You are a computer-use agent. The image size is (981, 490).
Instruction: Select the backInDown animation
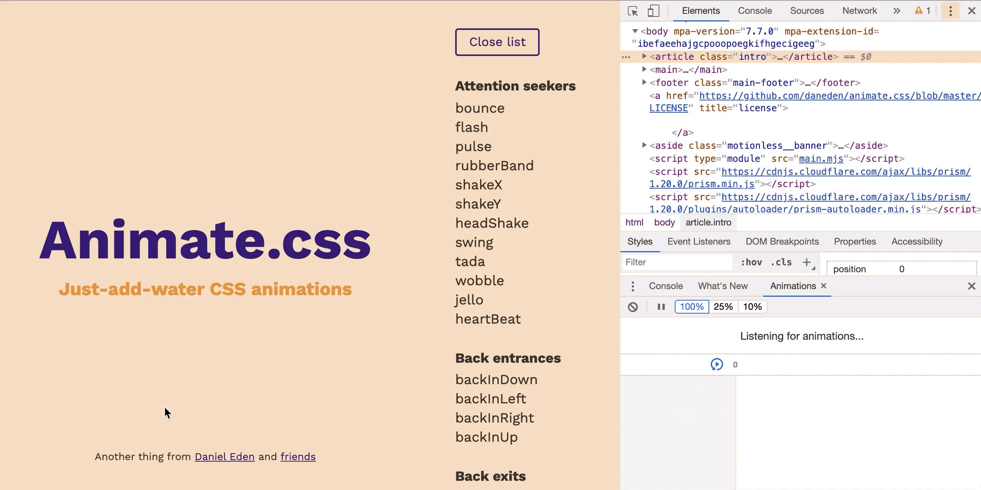tap(496, 380)
